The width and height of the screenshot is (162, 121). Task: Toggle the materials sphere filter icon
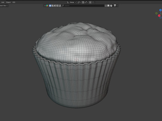(x=53, y=6)
